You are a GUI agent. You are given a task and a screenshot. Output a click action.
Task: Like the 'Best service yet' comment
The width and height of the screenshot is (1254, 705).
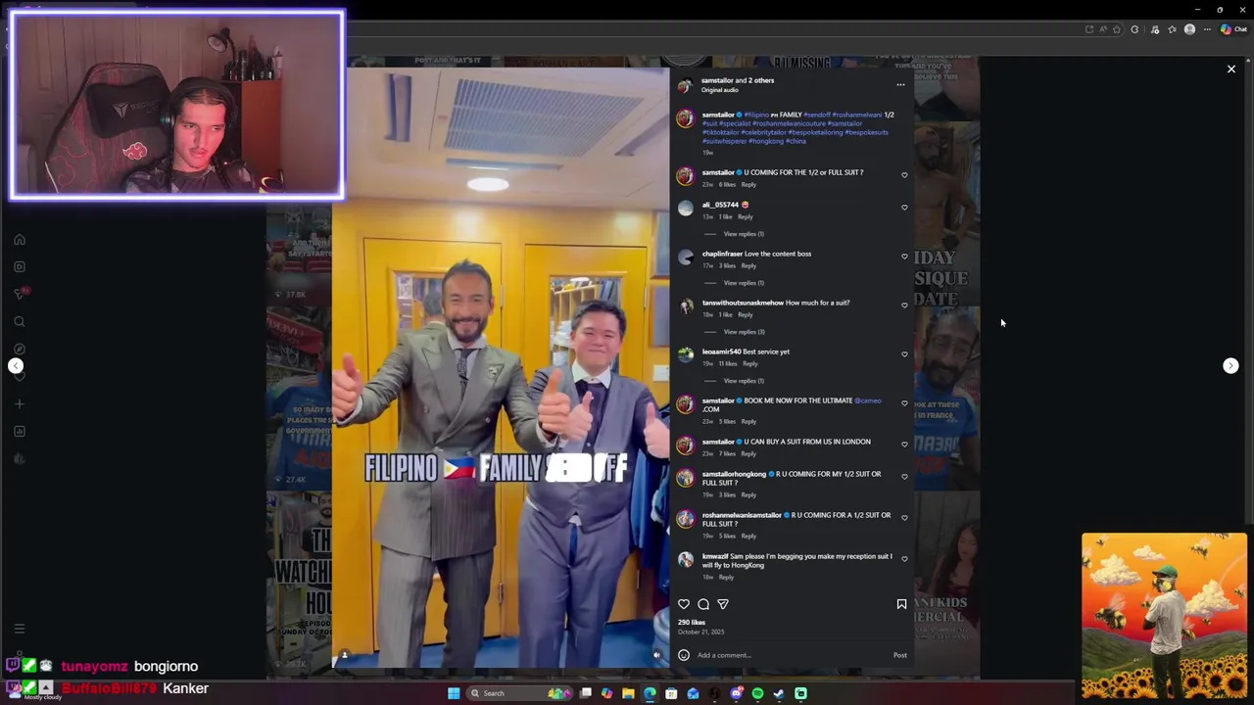[x=904, y=354]
